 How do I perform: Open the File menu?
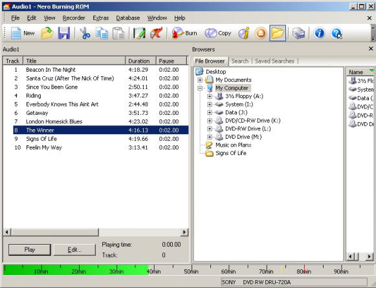[16, 18]
